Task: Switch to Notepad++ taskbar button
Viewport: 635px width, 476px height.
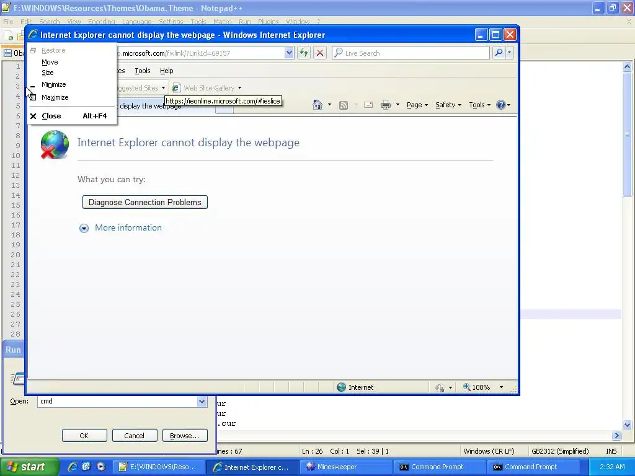Action: tap(158, 467)
